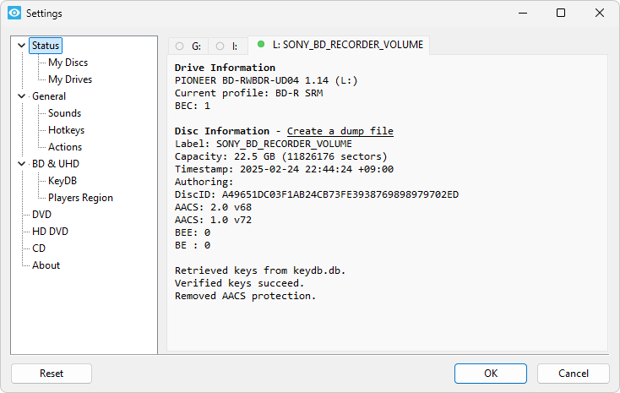Collapse the BD & UHD tree node
The image size is (620, 393).
click(x=21, y=164)
